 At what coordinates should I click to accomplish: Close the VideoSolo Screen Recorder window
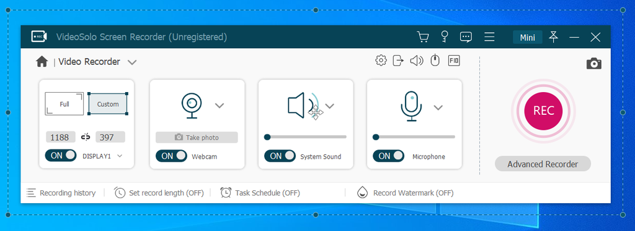(595, 37)
